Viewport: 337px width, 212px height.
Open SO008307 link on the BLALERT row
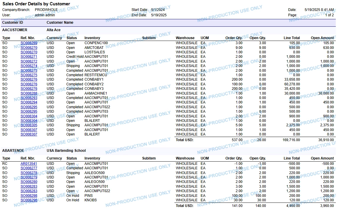coord(29,134)
